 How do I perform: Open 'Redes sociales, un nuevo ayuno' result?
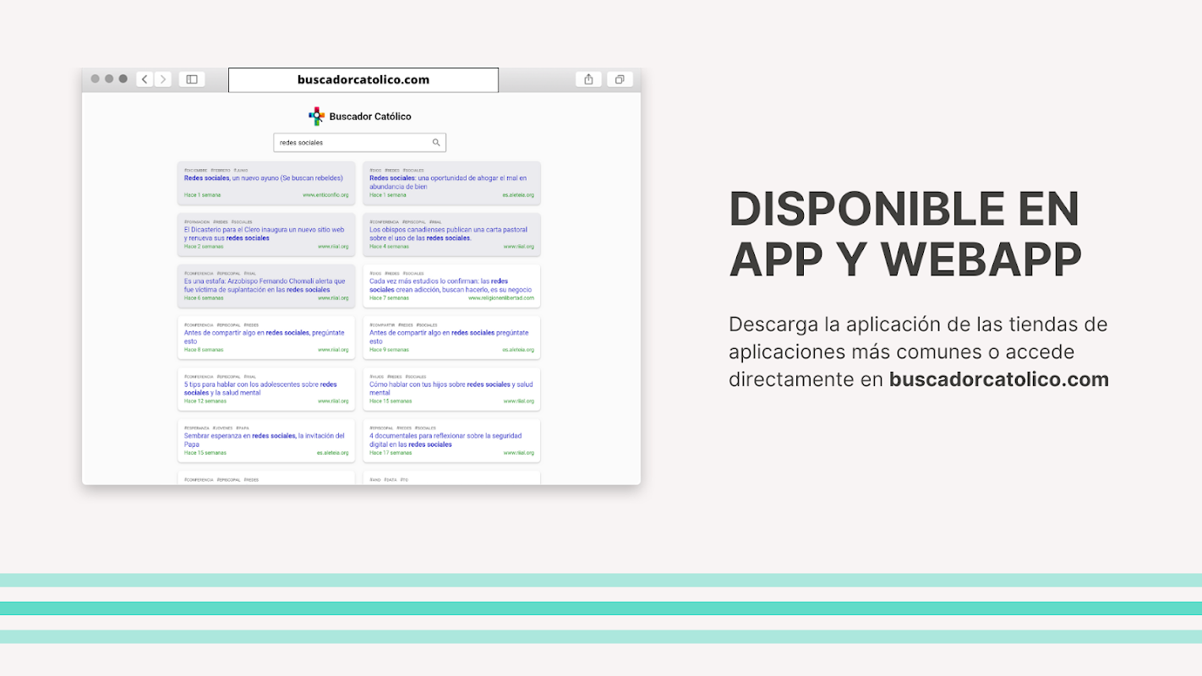point(264,178)
